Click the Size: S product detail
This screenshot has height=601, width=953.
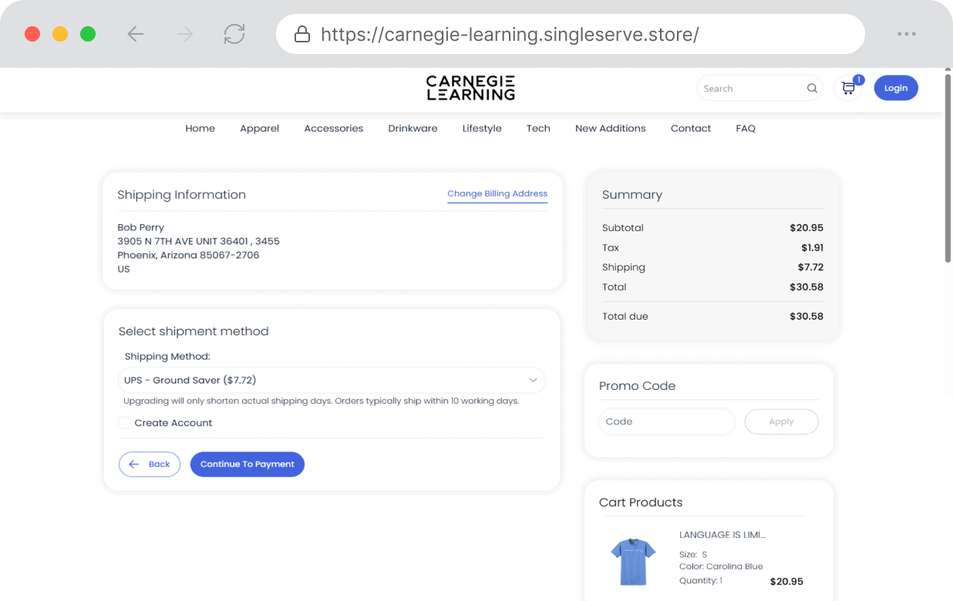coord(693,555)
